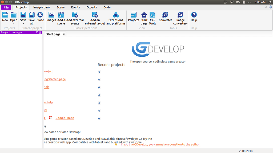Open the mail indicator in system tray
The image size is (273, 153).
tap(238, 2)
